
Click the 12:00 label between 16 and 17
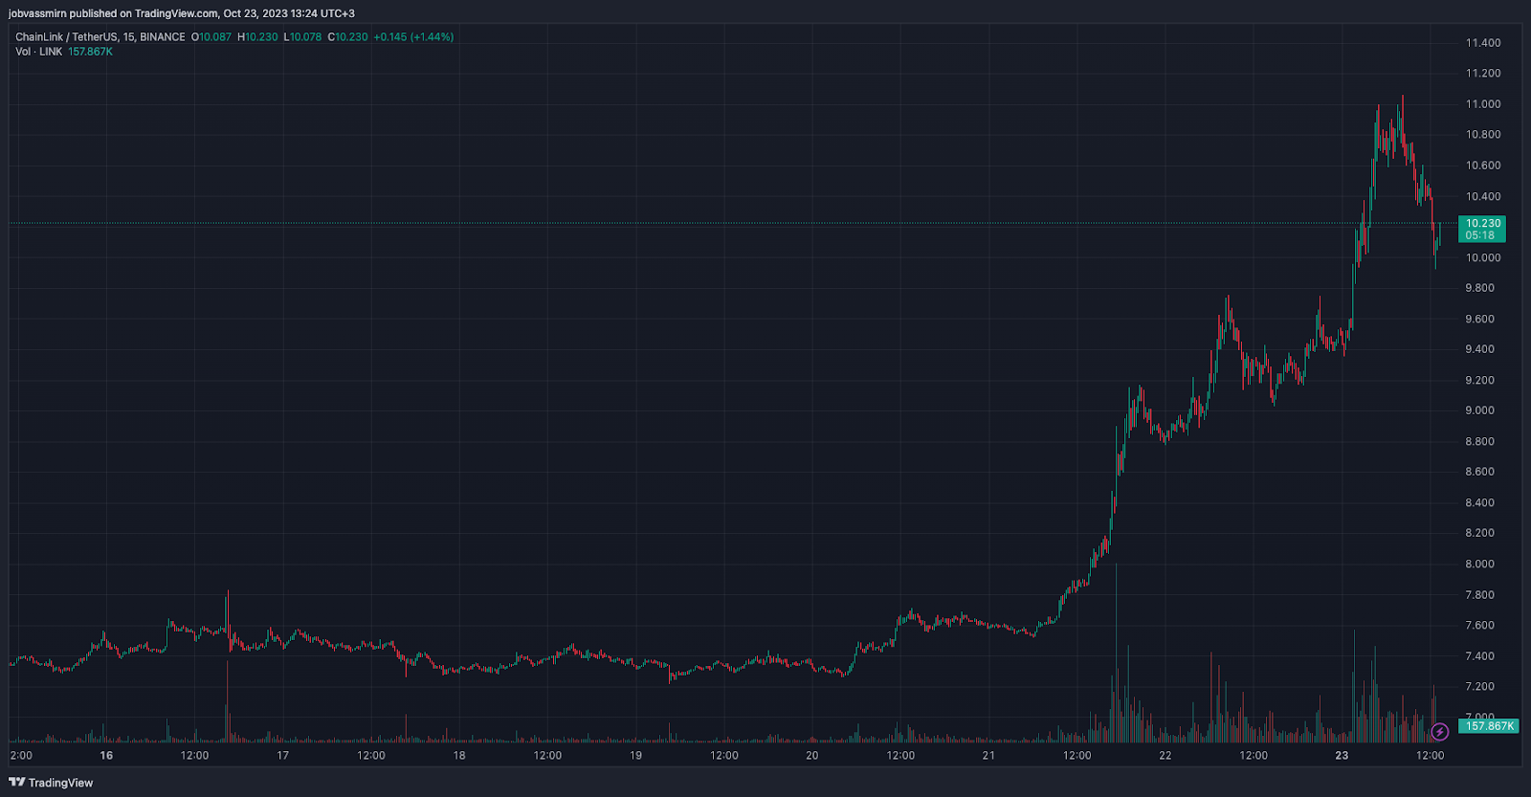click(194, 755)
